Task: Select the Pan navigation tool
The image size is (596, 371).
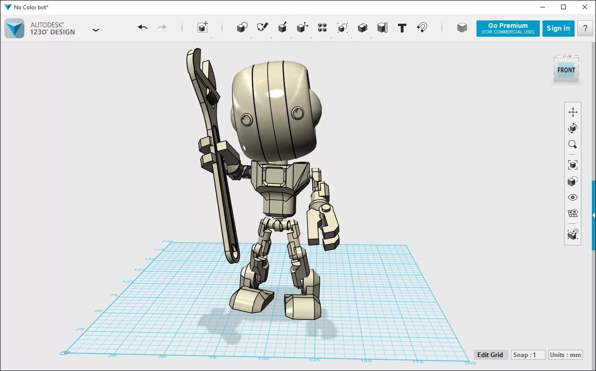Action: tap(573, 112)
